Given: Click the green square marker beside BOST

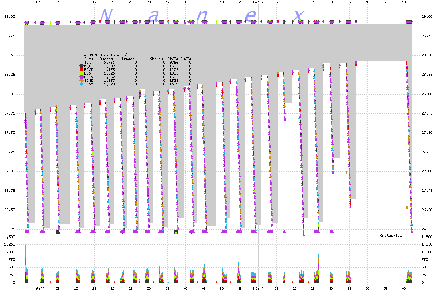Looking at the screenshot, I should point(82,73).
